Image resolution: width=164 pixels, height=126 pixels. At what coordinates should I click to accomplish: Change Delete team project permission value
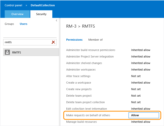(x=136, y=96)
